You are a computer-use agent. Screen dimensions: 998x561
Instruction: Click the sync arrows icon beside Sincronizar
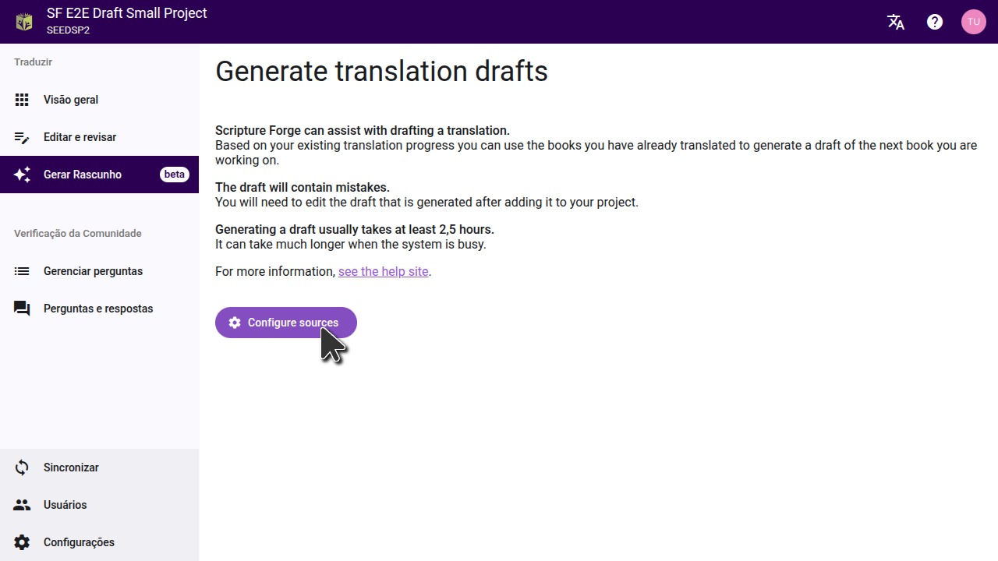pos(22,467)
